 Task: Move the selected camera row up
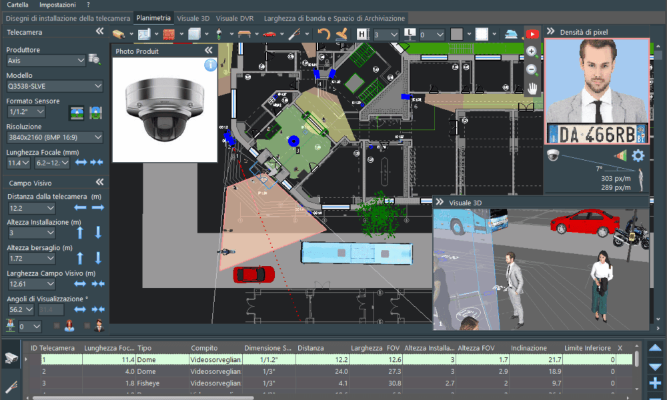[x=655, y=348]
